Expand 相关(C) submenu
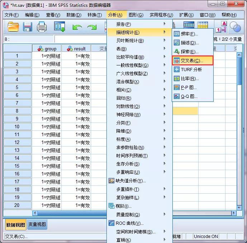Image resolution: width=247 pixels, height=243 pixels. click(139, 90)
